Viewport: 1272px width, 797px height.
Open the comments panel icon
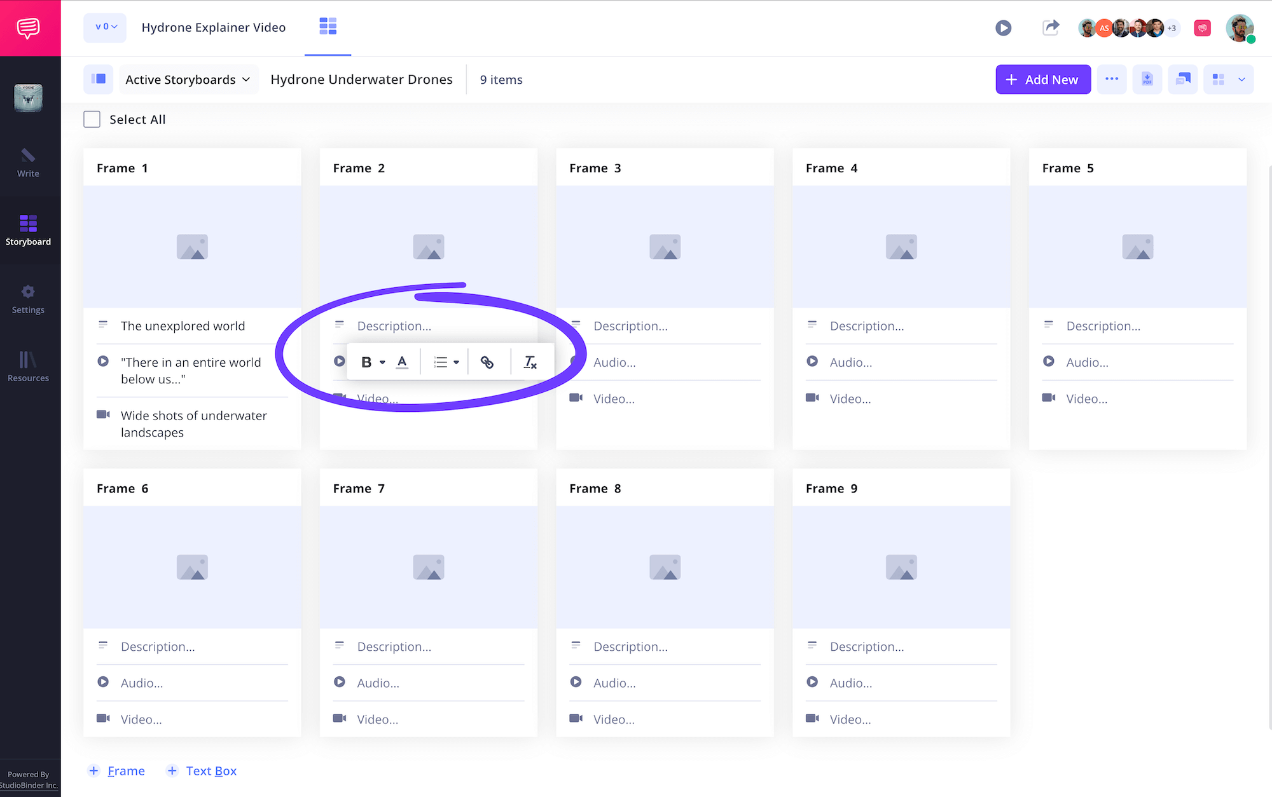point(1182,79)
